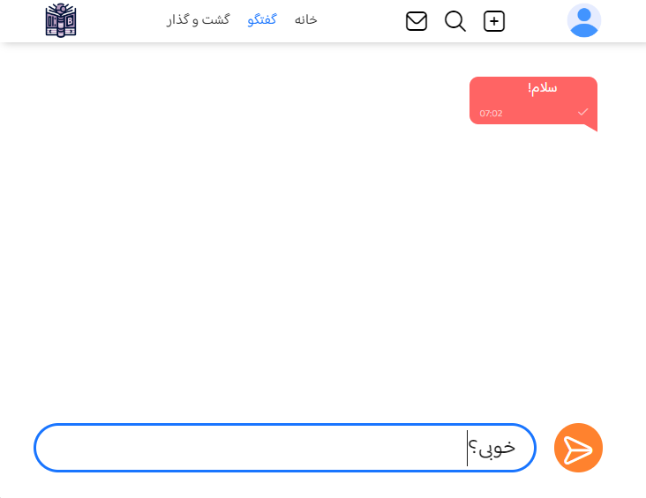The width and height of the screenshot is (646, 498).
Task: Open search with the magnifier icon
Action: pos(455,21)
